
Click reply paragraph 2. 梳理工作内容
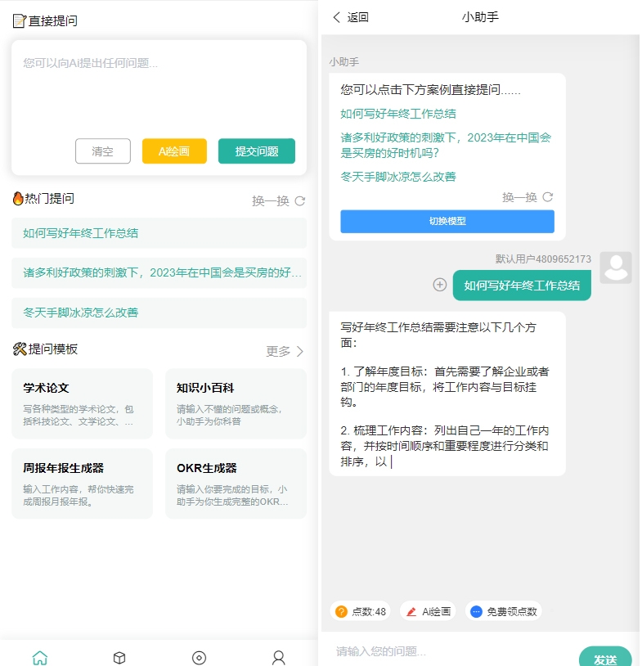coord(445,446)
